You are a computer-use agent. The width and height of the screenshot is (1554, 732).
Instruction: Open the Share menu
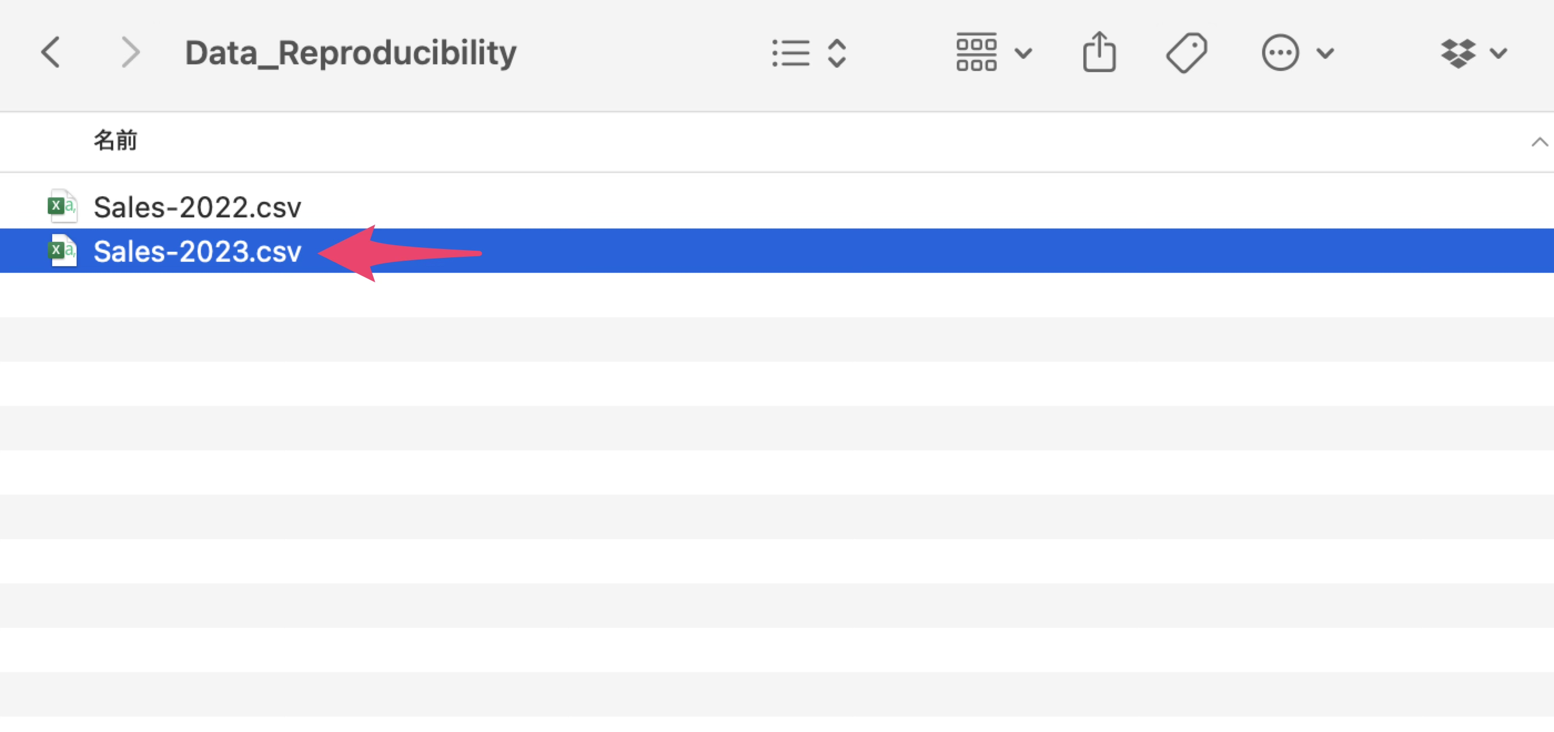1099,53
